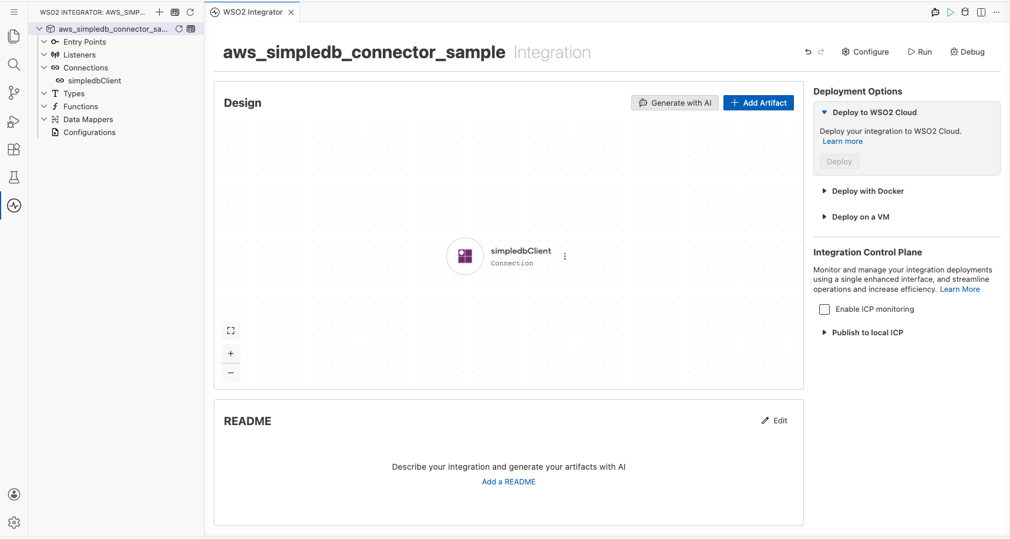The image size is (1010, 539).
Task: Open the Accounts menu icon
Action: (x=14, y=494)
